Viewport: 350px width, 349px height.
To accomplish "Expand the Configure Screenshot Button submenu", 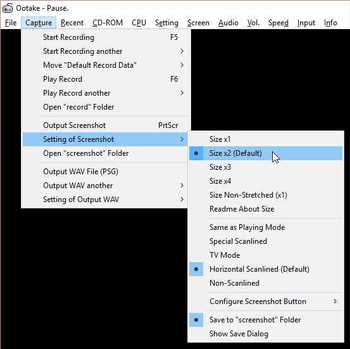I will point(266,301).
